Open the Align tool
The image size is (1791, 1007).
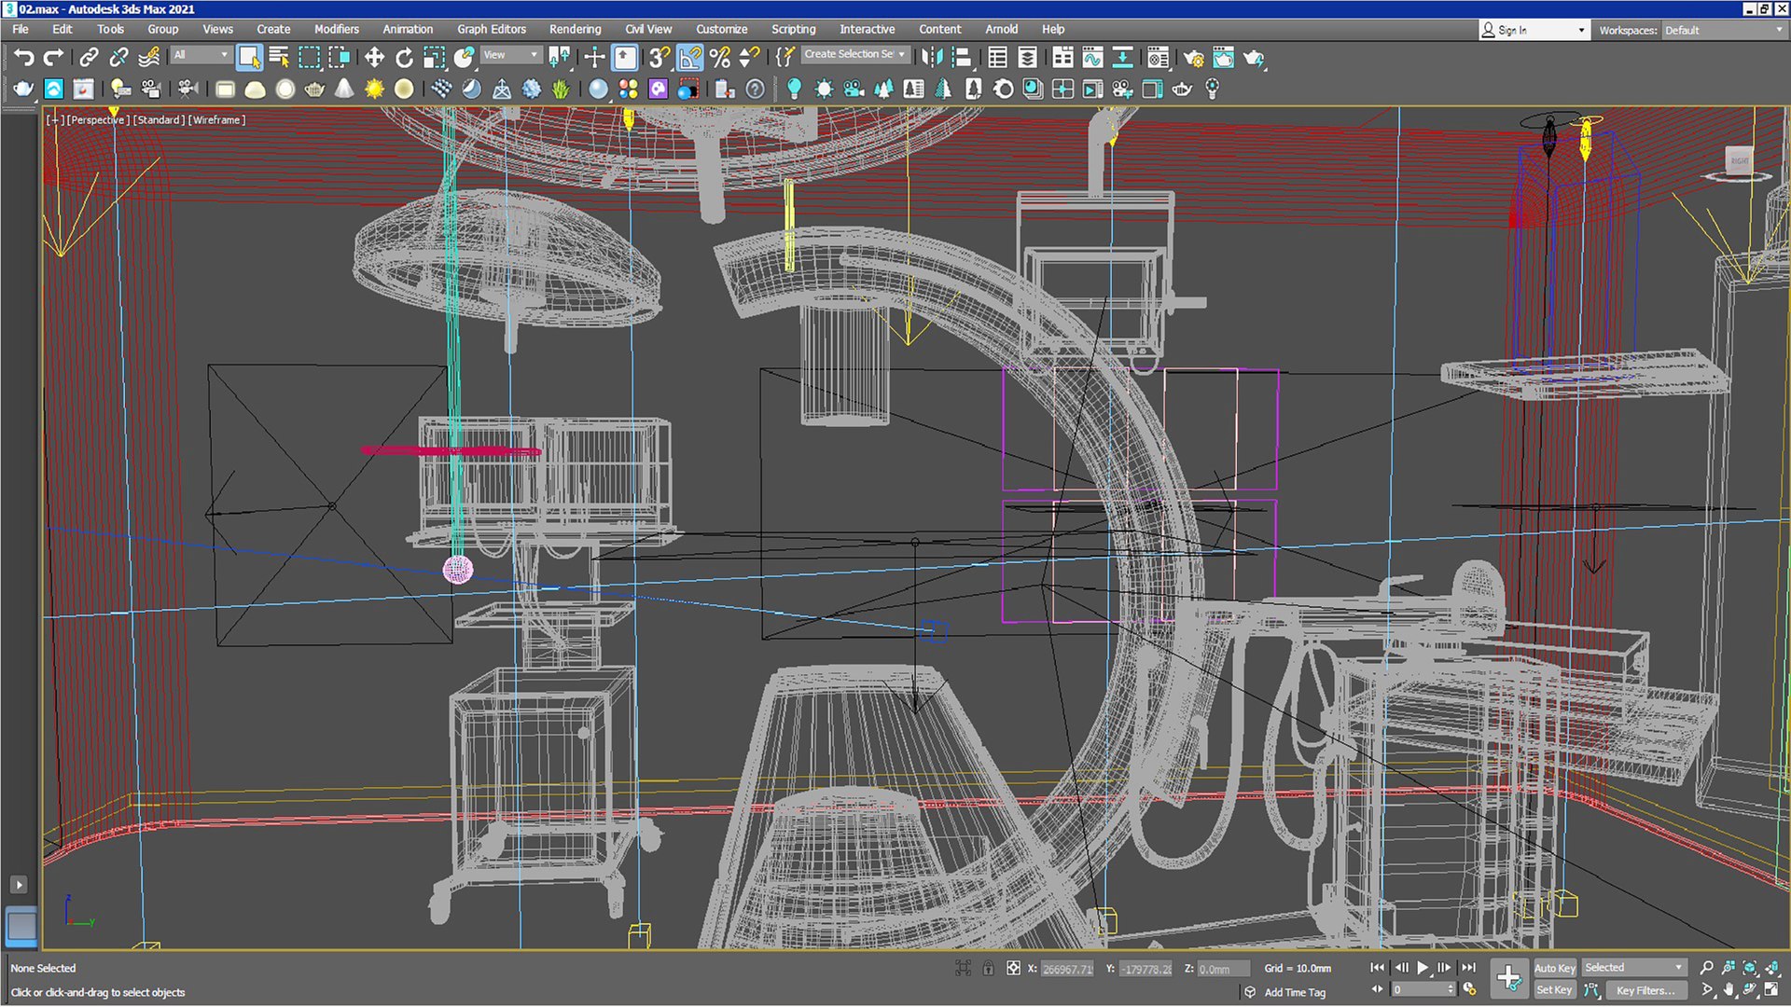962,58
